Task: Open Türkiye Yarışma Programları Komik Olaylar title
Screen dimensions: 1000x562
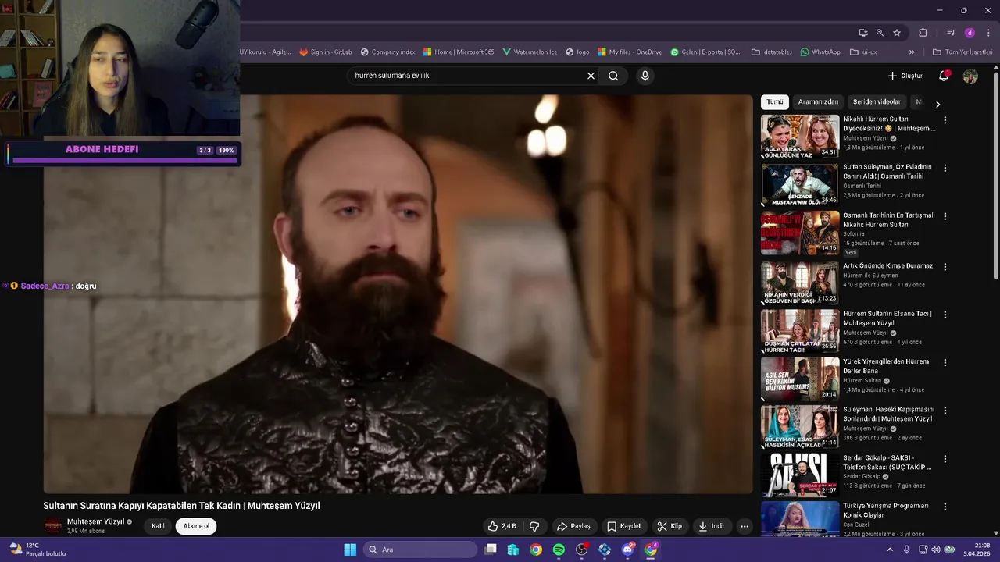Action: [x=886, y=510]
